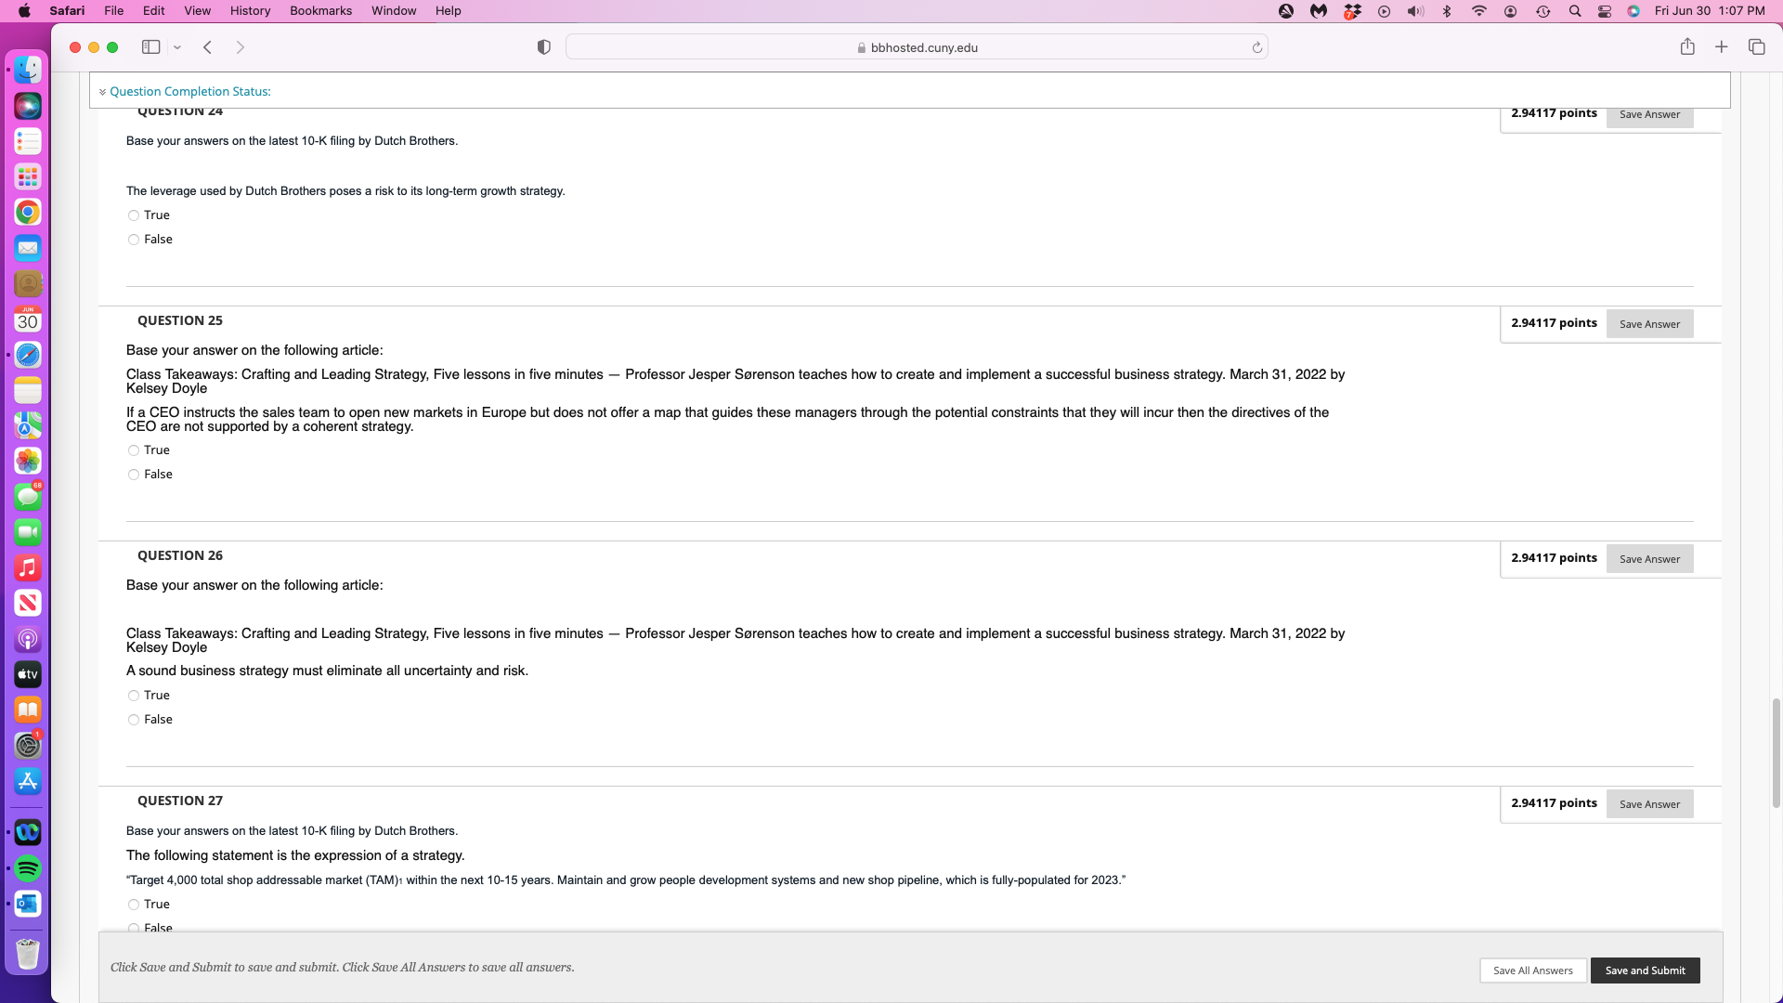Select False for Question 26
Image resolution: width=1783 pixels, height=1003 pixels.
[x=134, y=720]
